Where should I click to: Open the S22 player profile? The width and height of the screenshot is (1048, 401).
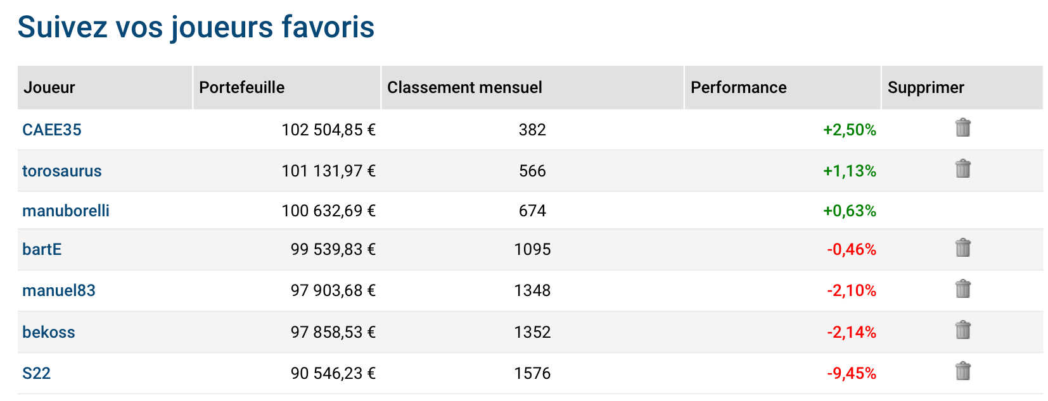36,373
